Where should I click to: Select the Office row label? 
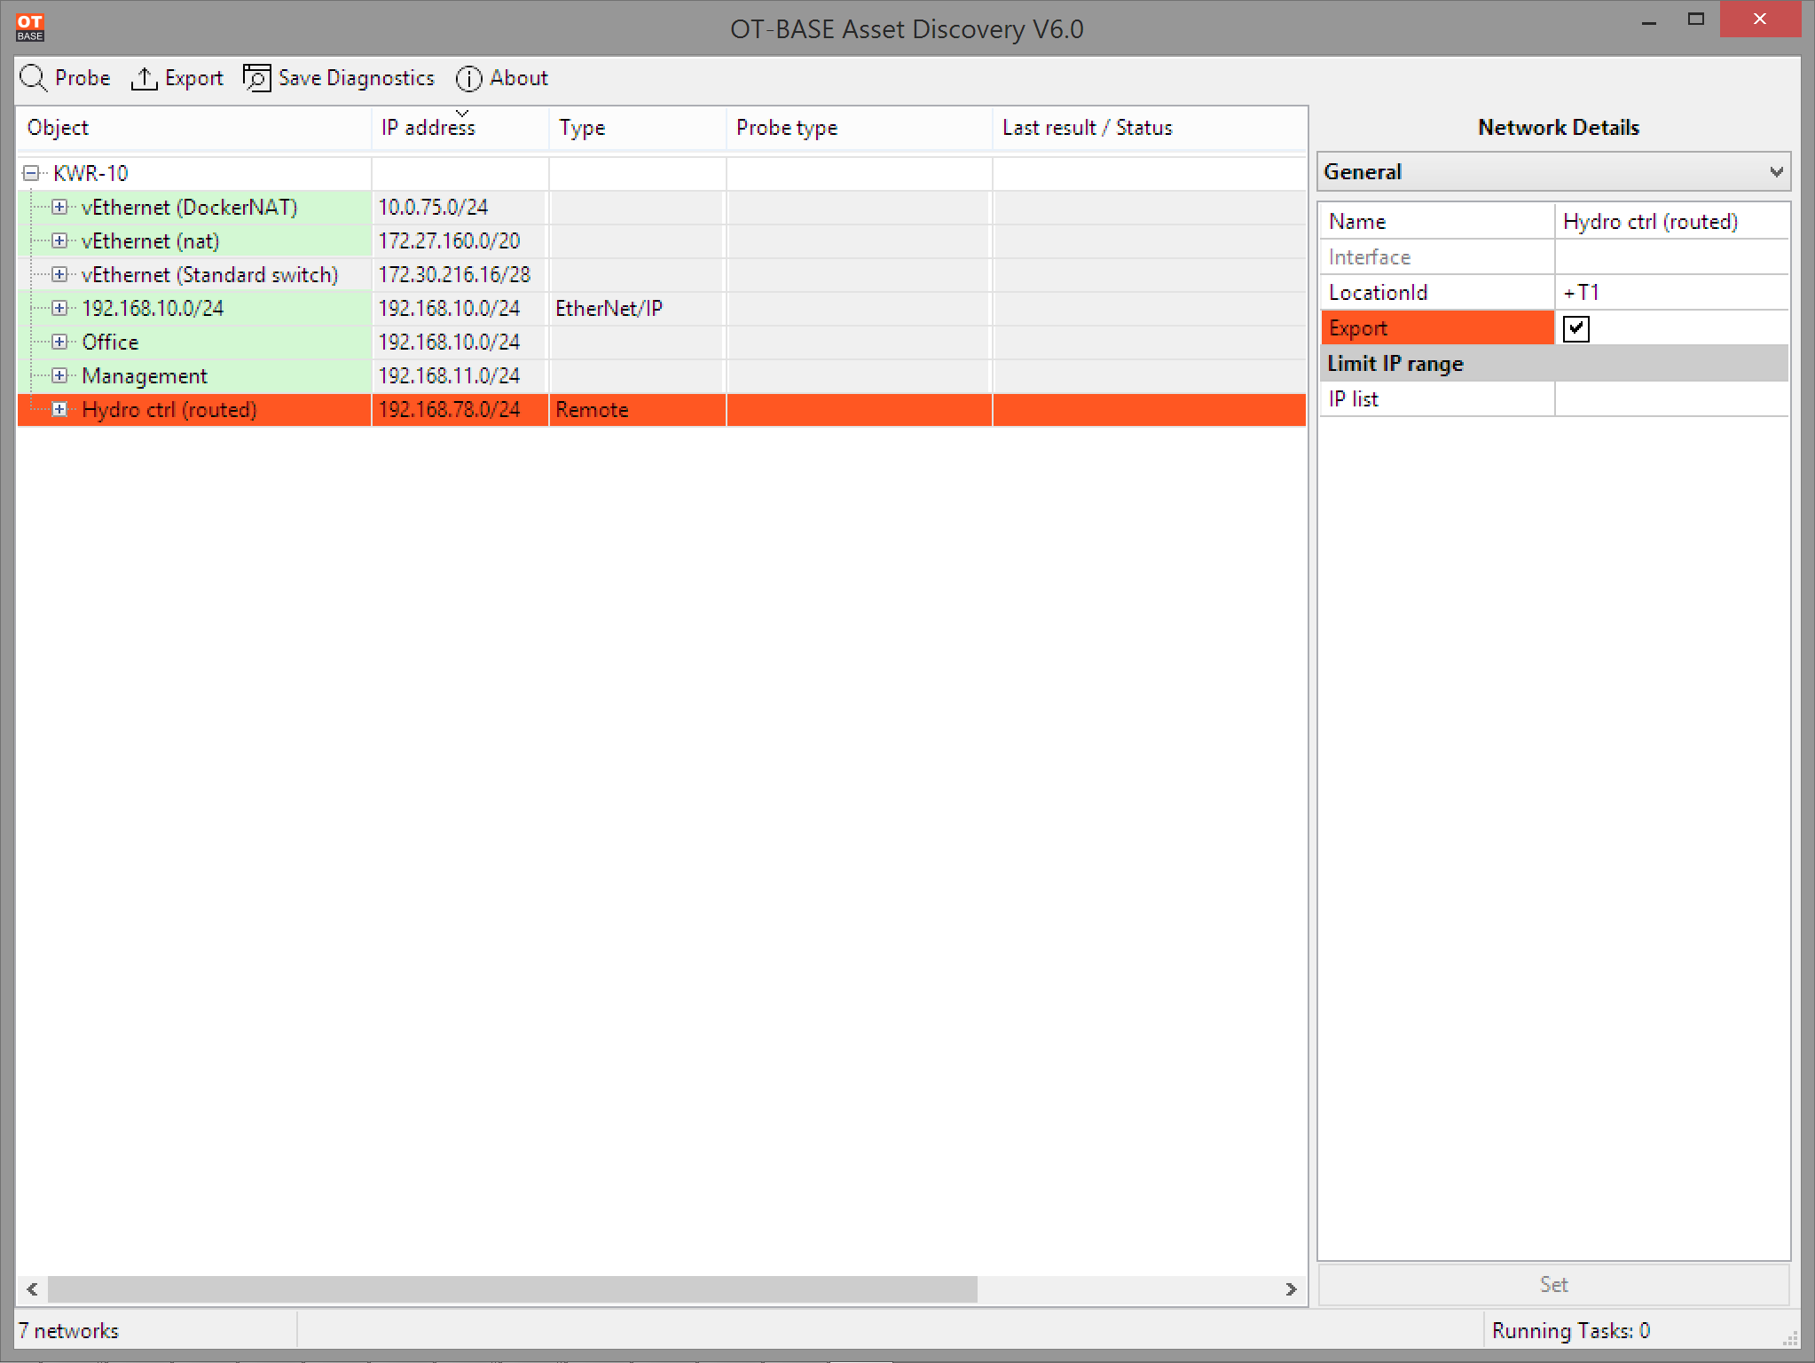point(110,342)
